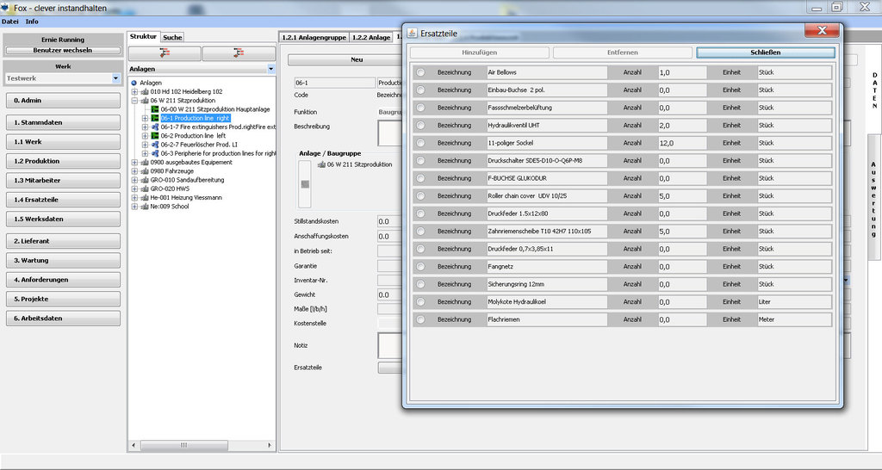Click the scrollbar in the Anlage / Baugruppe panel
Viewport: 882px width, 470px height.
(x=303, y=183)
